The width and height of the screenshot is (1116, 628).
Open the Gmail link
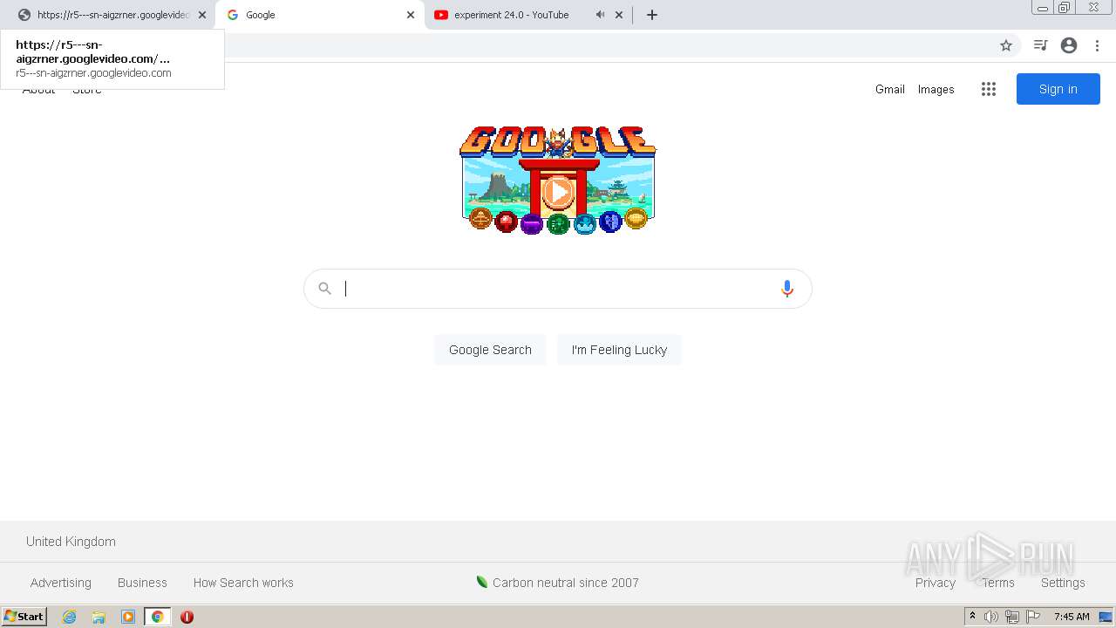tap(890, 89)
